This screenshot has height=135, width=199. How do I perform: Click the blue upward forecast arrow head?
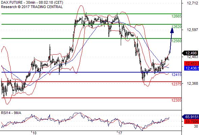click(x=172, y=30)
